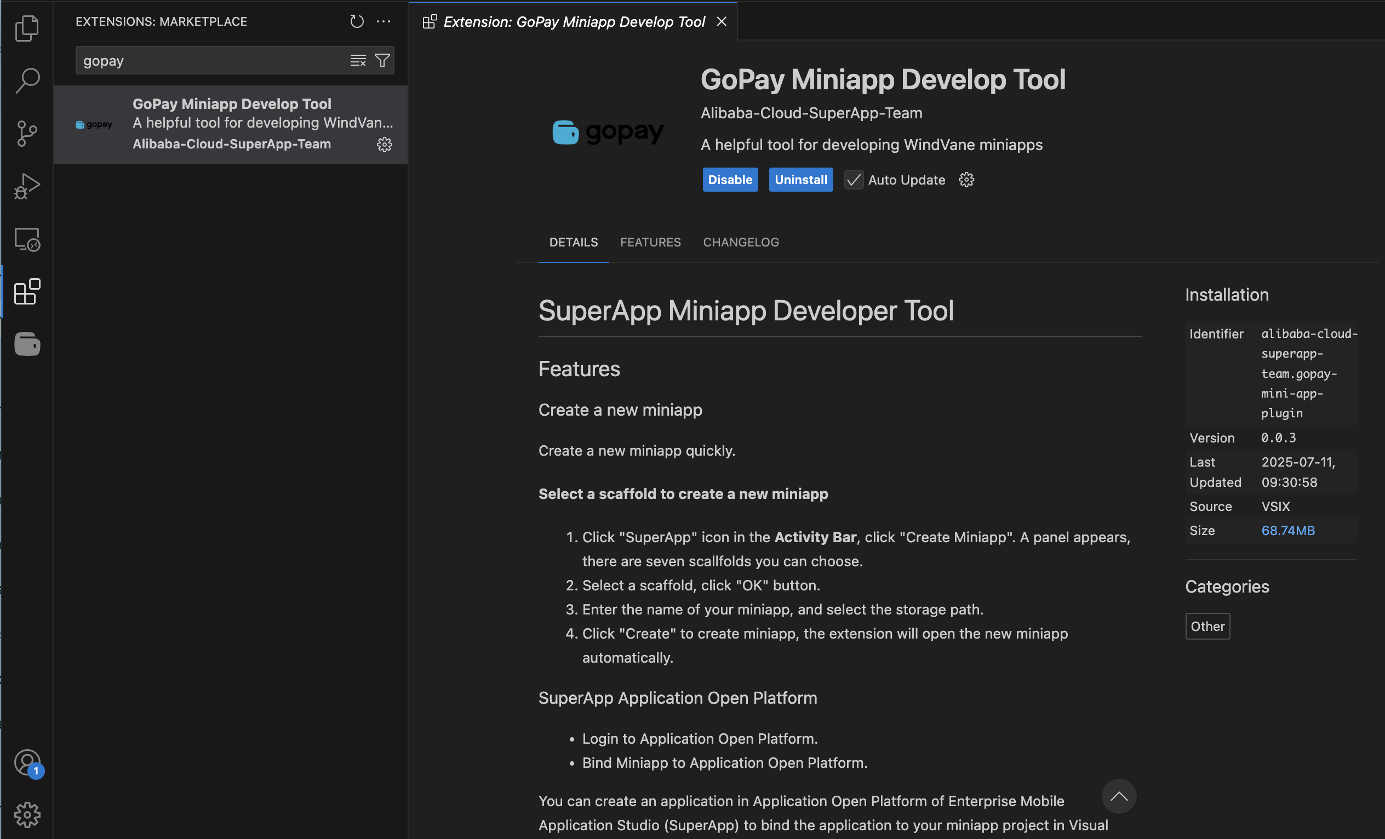This screenshot has width=1385, height=839.
Task: Open manage gear on GoPay list item
Action: 385,145
